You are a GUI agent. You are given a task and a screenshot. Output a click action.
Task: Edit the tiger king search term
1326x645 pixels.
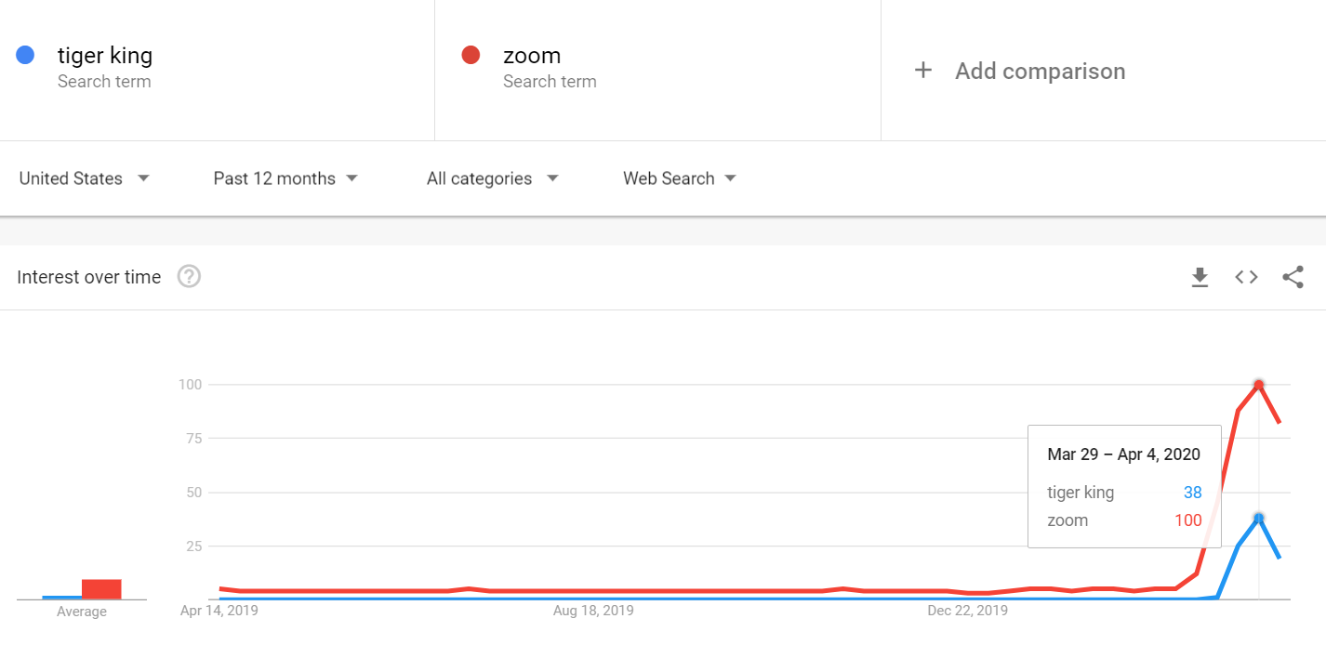(105, 56)
